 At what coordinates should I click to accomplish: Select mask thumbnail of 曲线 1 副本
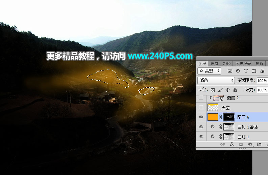tap(229, 127)
